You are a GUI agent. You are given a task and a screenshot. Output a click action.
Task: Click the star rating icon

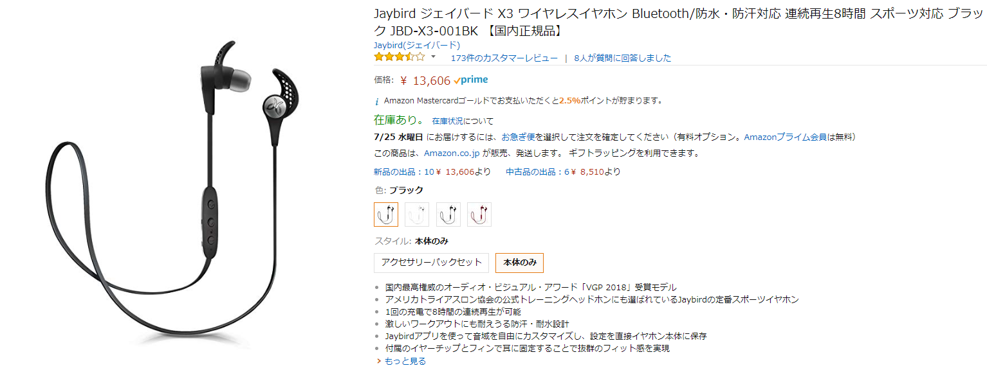tap(399, 57)
